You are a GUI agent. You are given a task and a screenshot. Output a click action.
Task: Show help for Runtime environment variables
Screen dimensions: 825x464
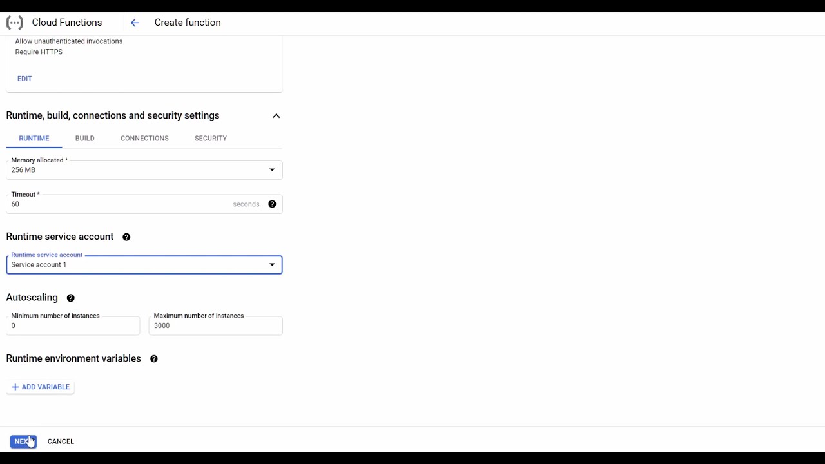coord(154,359)
